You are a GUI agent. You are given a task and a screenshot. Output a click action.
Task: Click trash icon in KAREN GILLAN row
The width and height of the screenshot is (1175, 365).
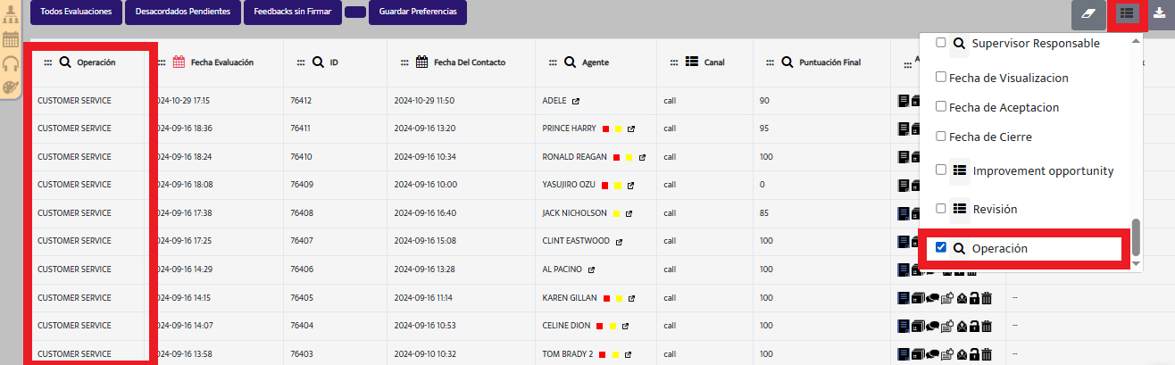(987, 298)
